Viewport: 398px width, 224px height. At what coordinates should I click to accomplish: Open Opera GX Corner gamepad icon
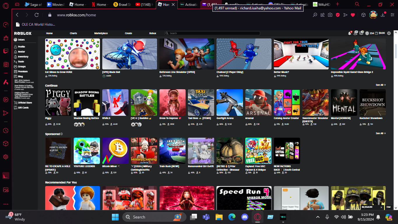click(17, 4)
